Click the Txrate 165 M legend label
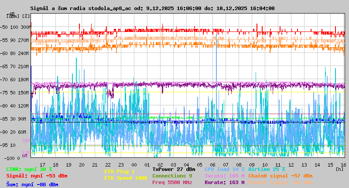The height and width of the screenshot is (188, 349). pos(225,176)
